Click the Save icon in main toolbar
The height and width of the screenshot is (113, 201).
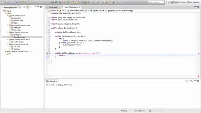pyautogui.click(x=7, y=3)
